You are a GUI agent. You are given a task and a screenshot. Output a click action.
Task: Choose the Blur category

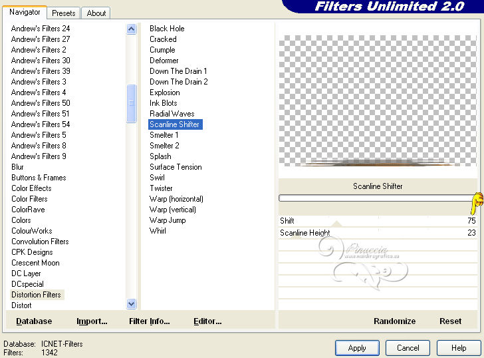17,167
